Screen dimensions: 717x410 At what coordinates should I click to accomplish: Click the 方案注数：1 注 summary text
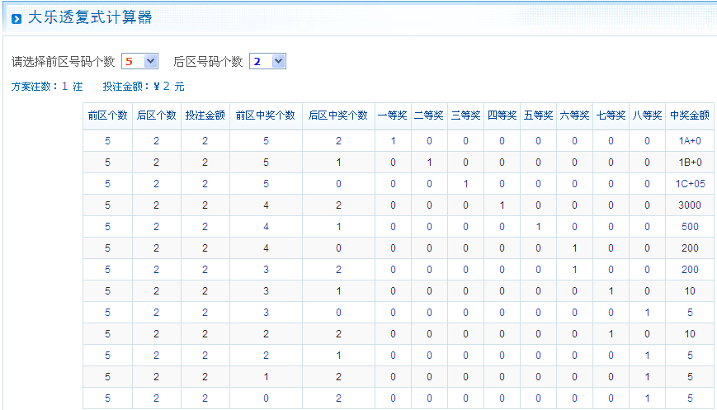coord(47,87)
